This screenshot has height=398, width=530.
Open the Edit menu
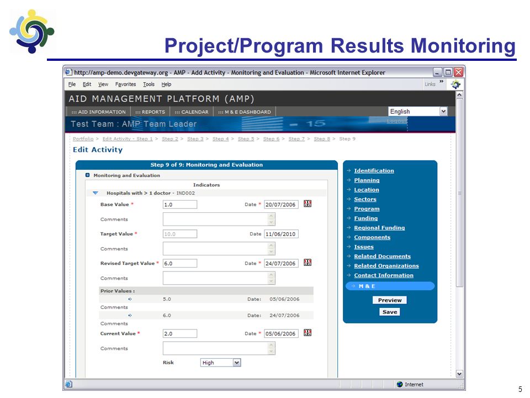pos(87,84)
